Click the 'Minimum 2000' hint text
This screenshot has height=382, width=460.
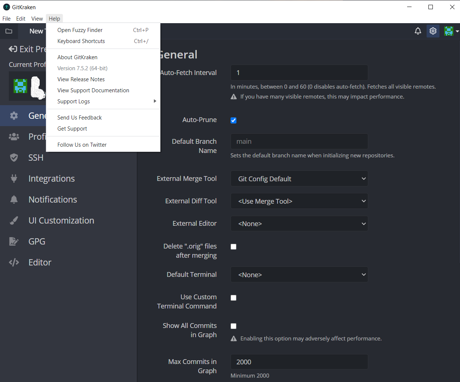click(x=250, y=376)
